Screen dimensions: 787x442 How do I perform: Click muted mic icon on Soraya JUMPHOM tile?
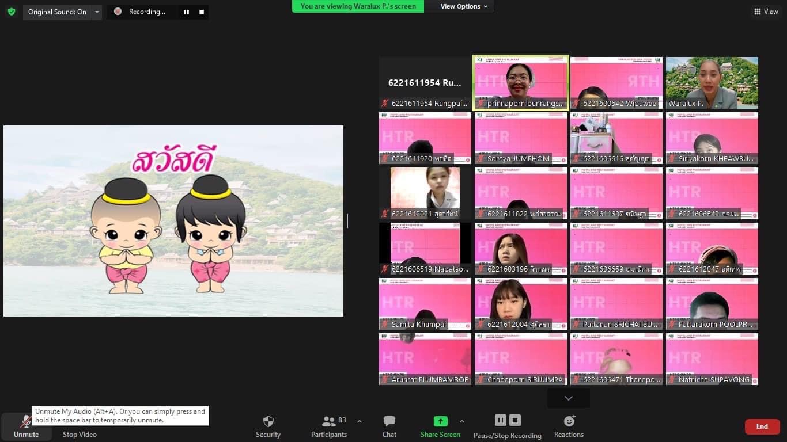480,159
